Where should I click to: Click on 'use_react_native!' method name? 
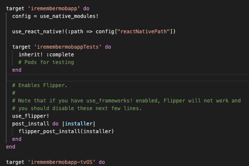click(x=38, y=32)
